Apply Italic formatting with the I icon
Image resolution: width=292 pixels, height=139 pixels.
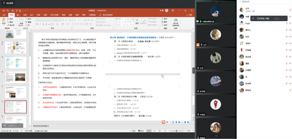point(40,24)
